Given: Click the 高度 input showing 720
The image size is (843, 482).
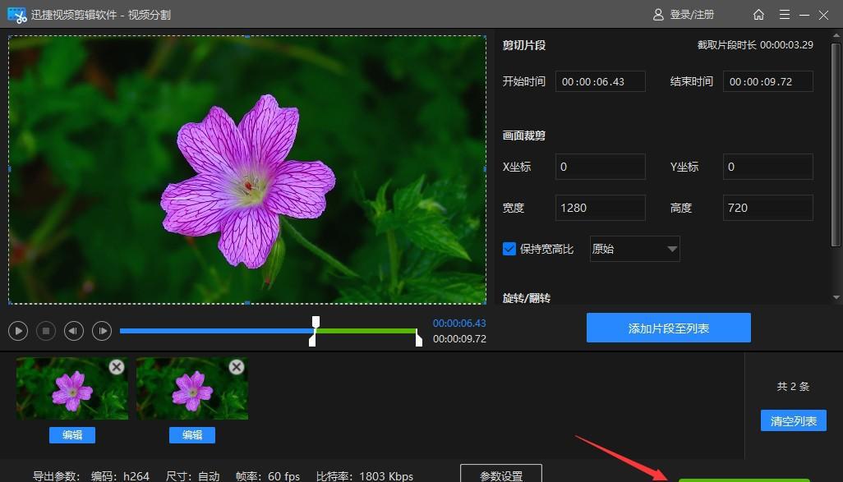Looking at the screenshot, I should click(767, 208).
